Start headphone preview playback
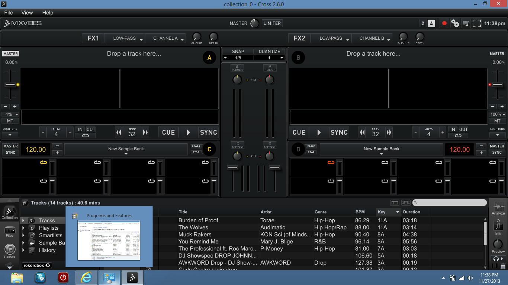The height and width of the screenshot is (285, 508). click(x=498, y=259)
